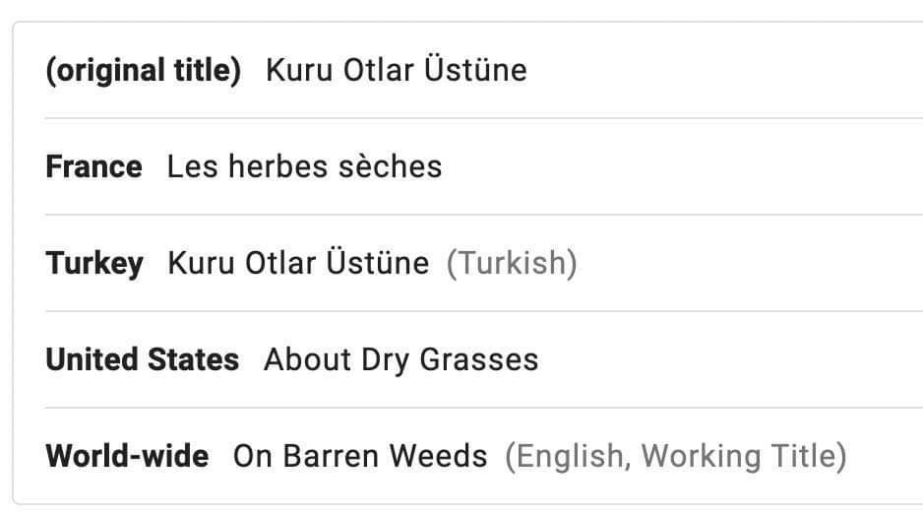Select Kuru Otlar Üstüne in the original title row

[x=396, y=71]
